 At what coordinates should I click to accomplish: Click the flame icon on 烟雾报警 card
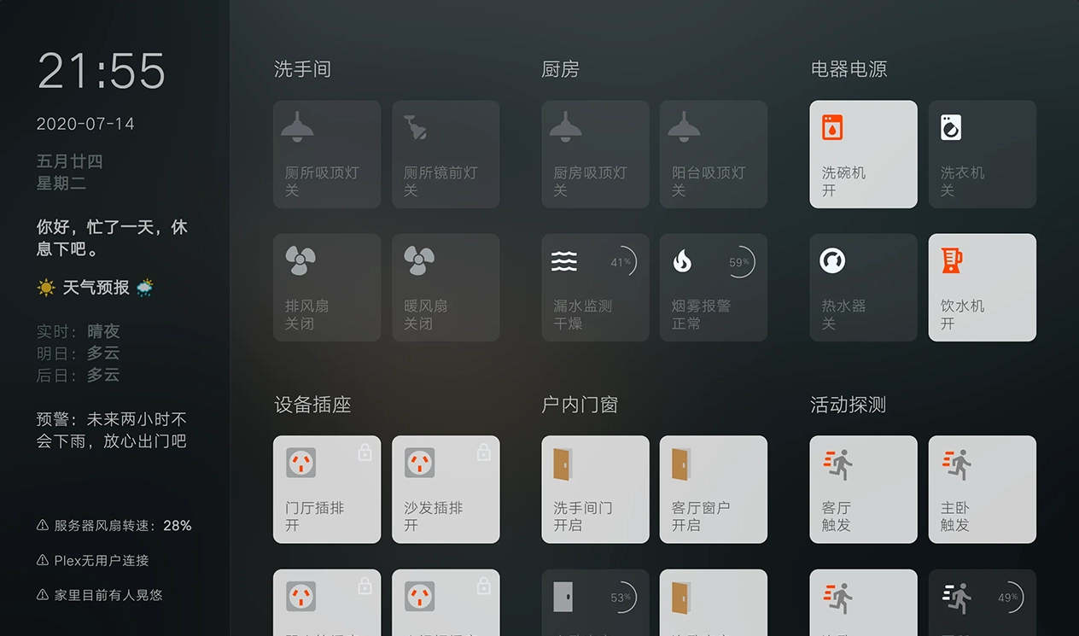(682, 261)
